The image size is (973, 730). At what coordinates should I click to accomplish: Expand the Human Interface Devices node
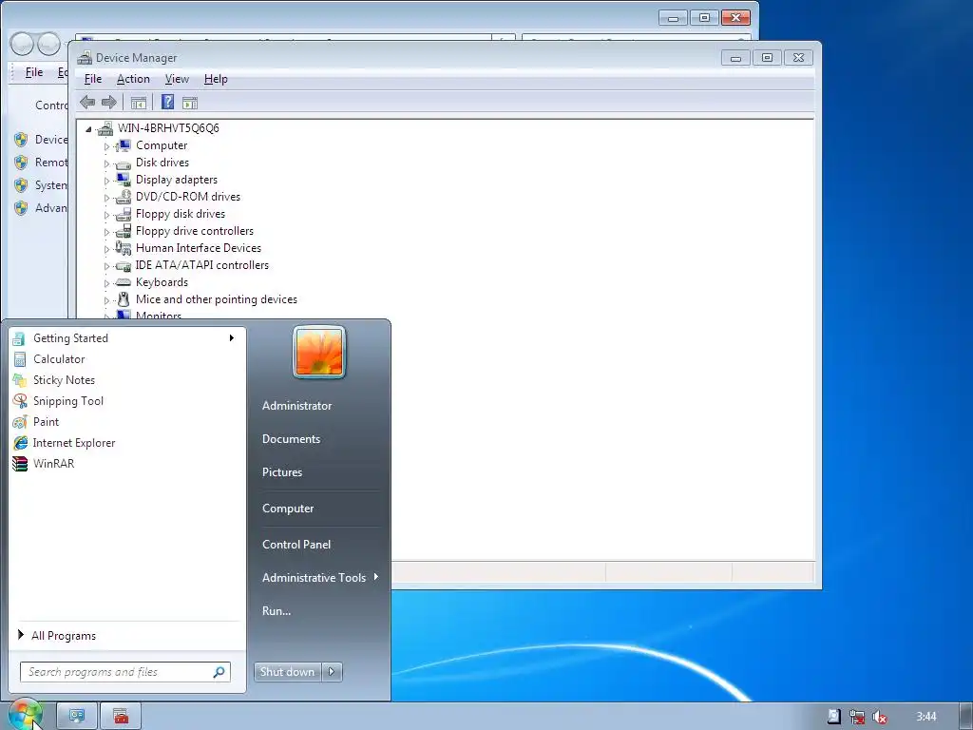106,249
